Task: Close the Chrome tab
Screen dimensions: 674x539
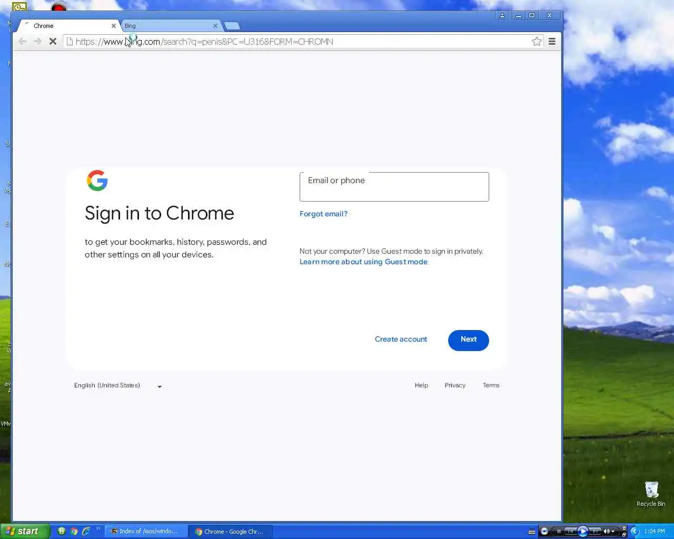Action: pyautogui.click(x=113, y=26)
